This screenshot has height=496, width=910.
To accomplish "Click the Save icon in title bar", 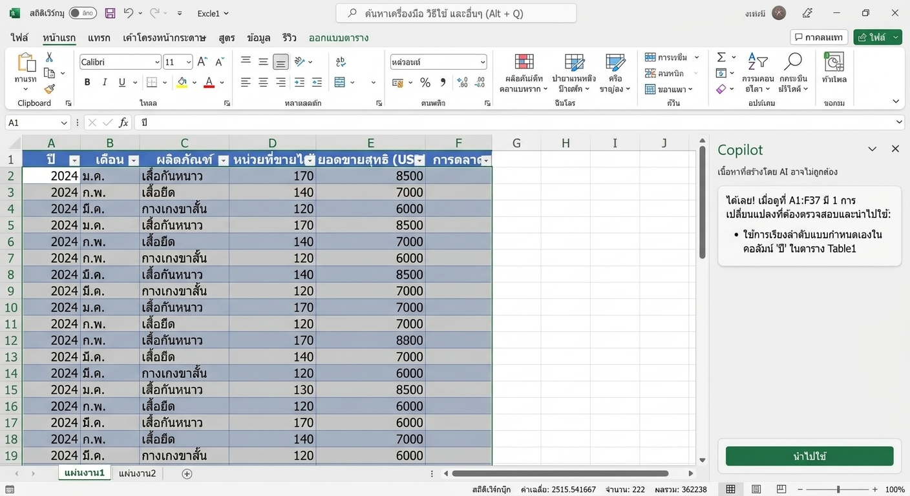I will tap(110, 13).
